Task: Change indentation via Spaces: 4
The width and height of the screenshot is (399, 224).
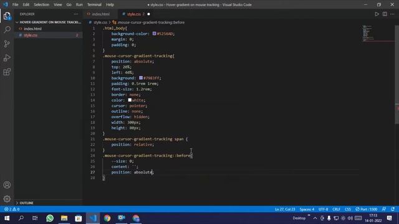Action: [307, 209]
